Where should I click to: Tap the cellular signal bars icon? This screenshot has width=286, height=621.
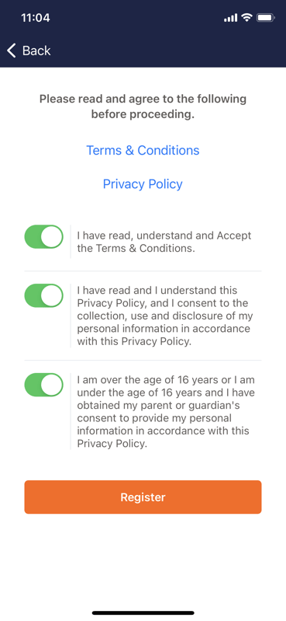point(231,18)
